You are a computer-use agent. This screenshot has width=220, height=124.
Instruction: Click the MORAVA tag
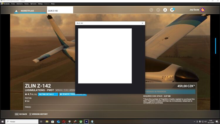coord(59,90)
